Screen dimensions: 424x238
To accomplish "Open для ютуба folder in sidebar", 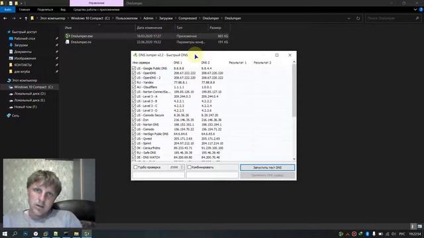I will (x=22, y=71).
